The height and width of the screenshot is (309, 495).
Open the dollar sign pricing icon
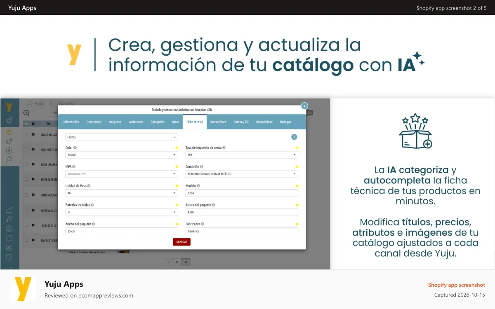point(9,150)
